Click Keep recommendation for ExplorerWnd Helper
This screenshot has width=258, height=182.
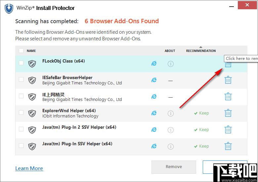[x=201, y=113]
